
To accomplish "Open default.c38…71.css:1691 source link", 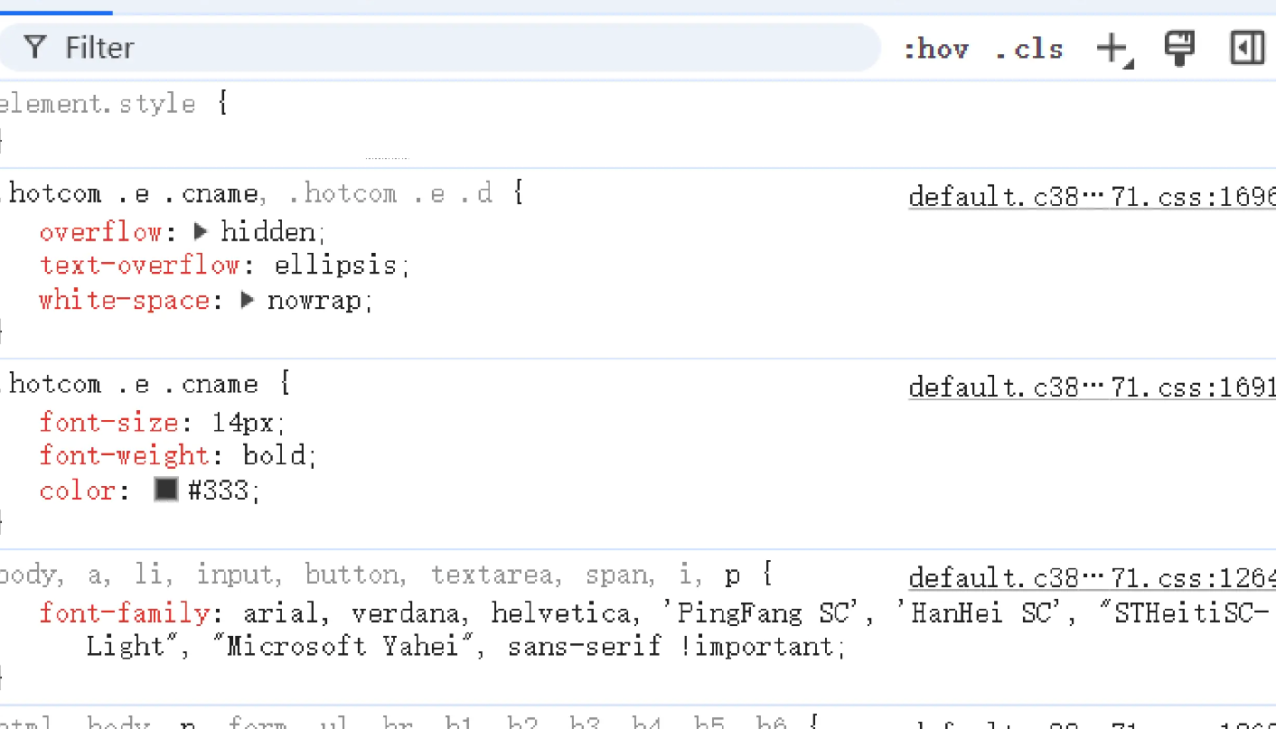I will tap(1092, 387).
